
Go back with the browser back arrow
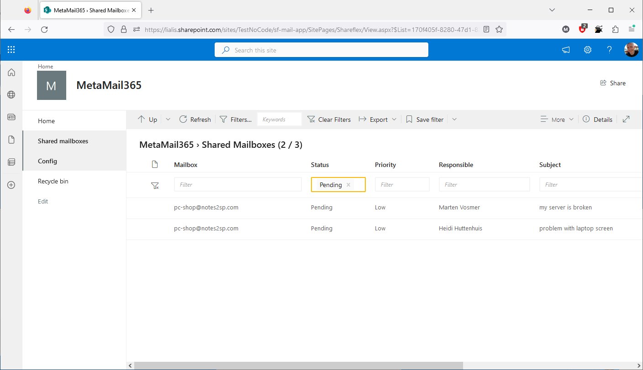coord(11,29)
